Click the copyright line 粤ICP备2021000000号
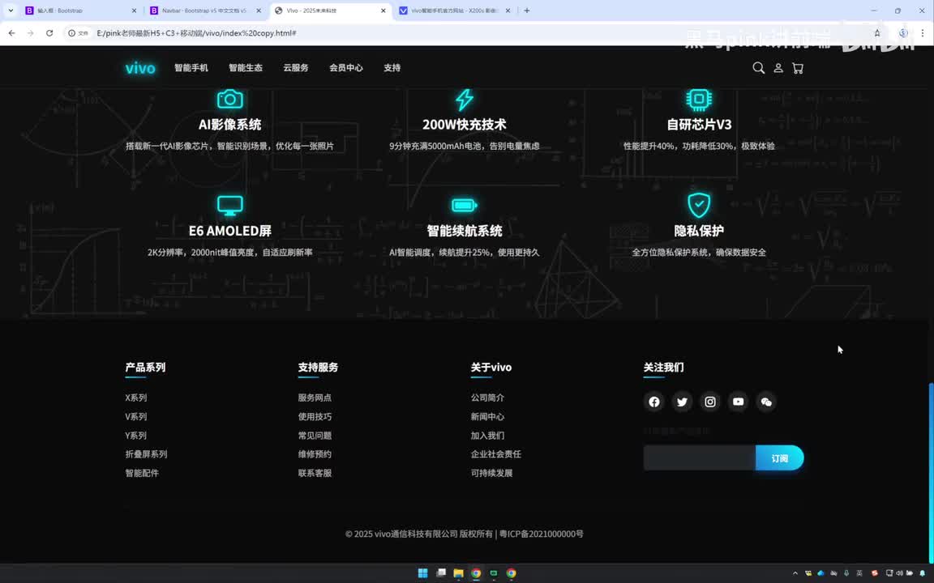Viewport: 934px width, 583px height. click(x=542, y=534)
